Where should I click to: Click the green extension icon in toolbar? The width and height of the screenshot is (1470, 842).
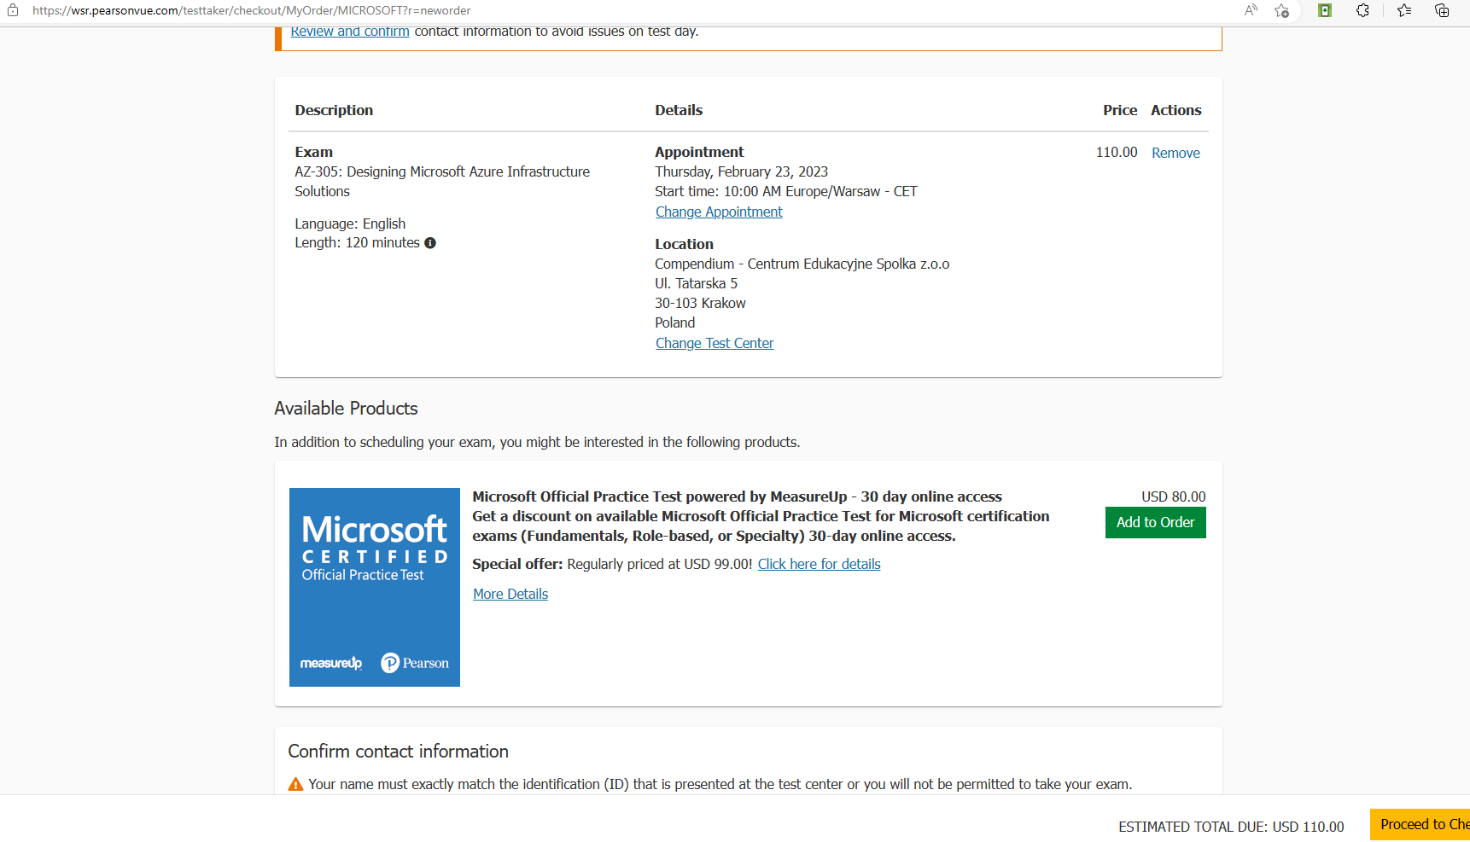click(x=1325, y=10)
